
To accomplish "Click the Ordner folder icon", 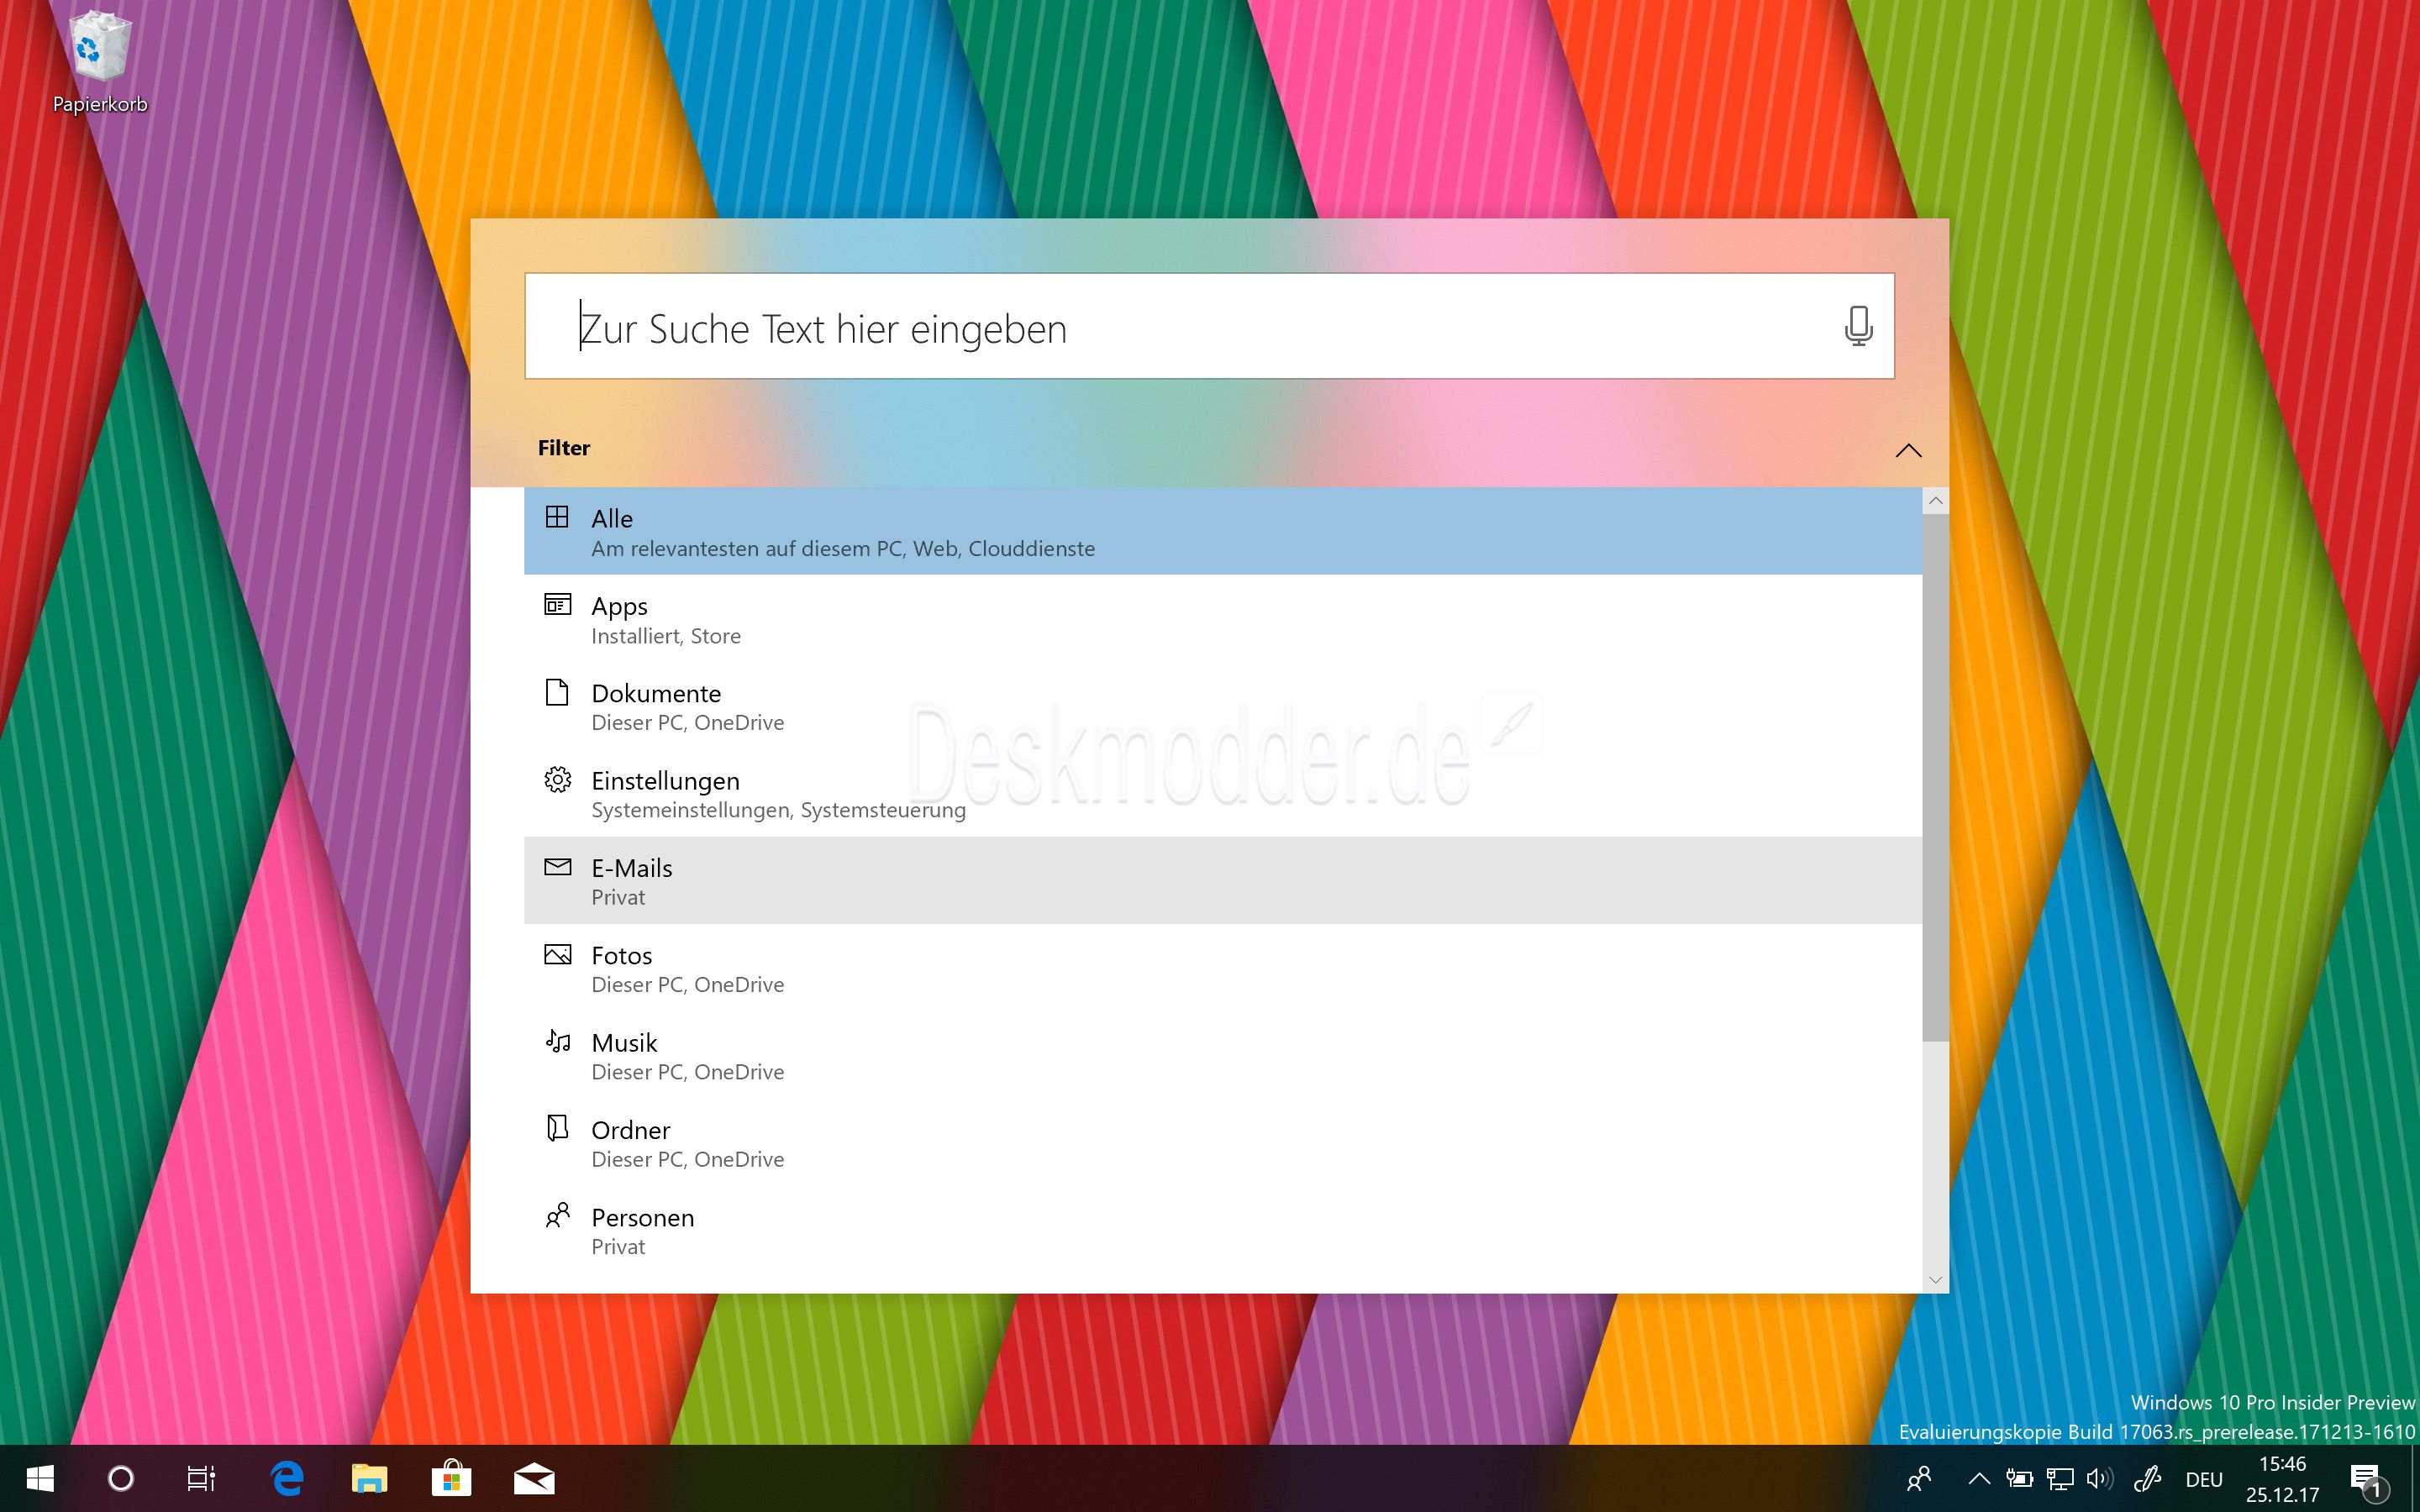I will point(557,1128).
